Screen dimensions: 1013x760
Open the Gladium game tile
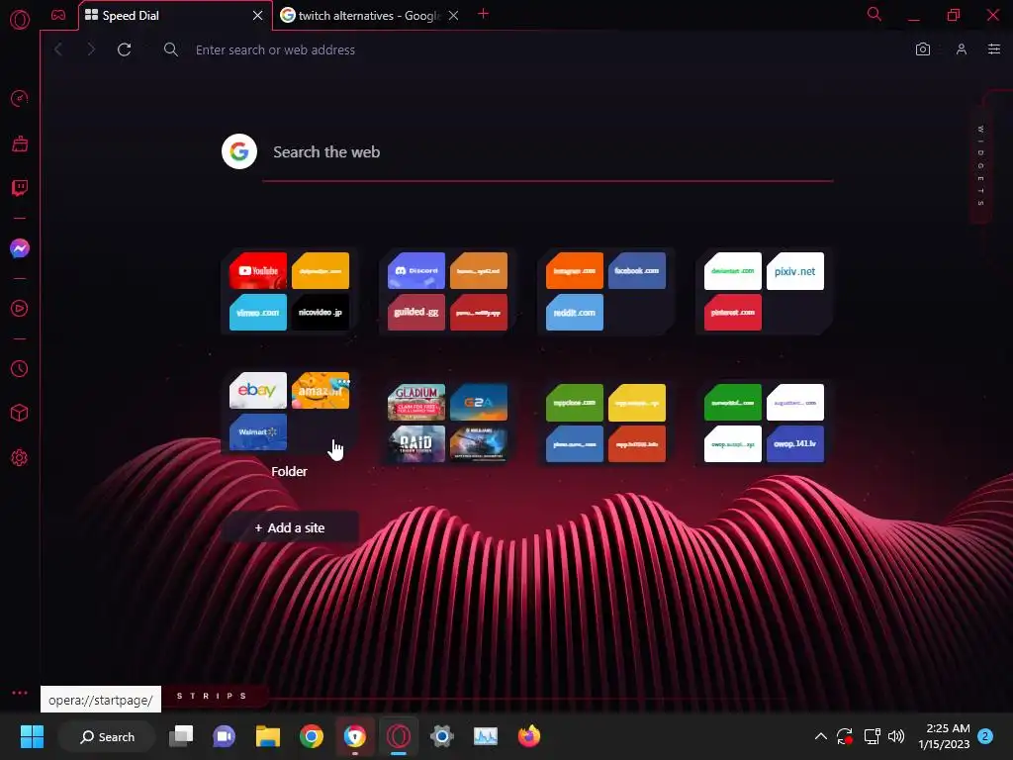pyautogui.click(x=416, y=402)
